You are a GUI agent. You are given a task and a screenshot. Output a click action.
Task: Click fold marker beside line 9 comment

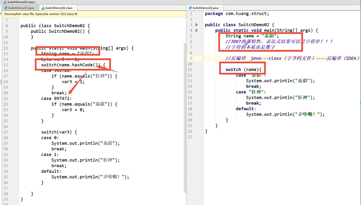203,58
